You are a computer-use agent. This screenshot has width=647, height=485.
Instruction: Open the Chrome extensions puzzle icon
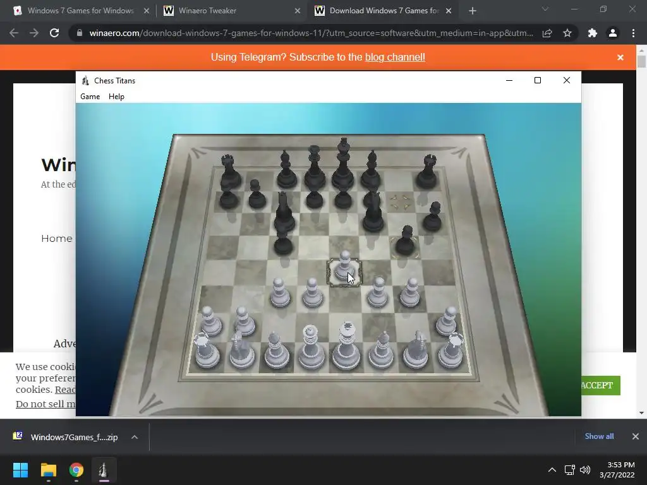tap(593, 33)
